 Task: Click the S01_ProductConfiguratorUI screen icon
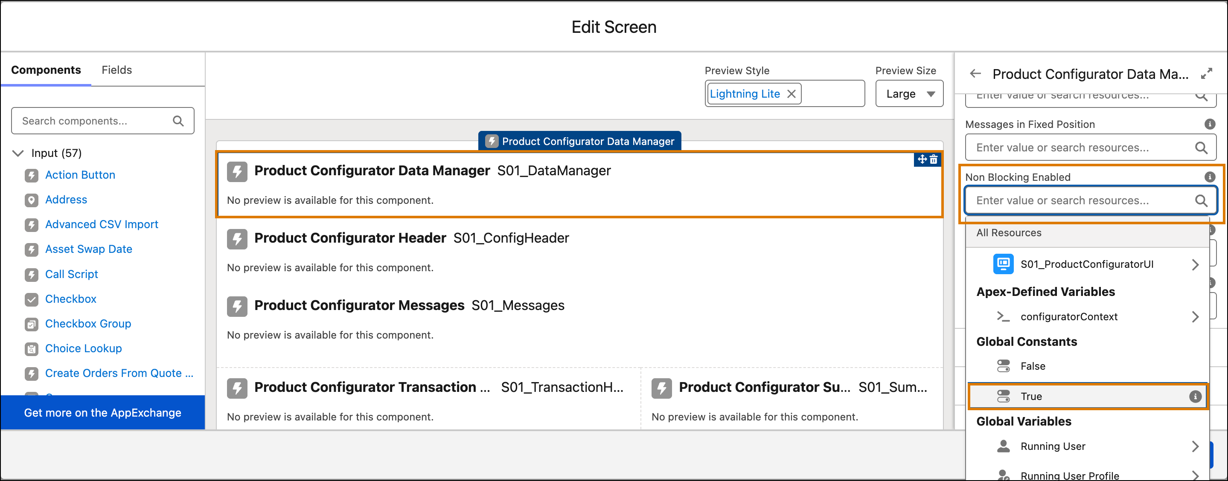(1003, 264)
